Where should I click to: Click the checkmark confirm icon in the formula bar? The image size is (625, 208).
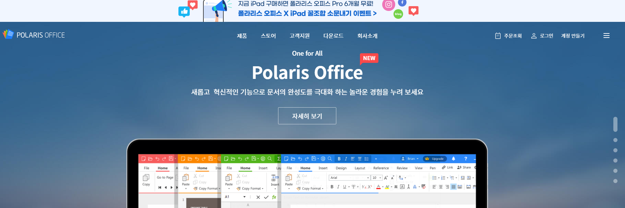266,197
